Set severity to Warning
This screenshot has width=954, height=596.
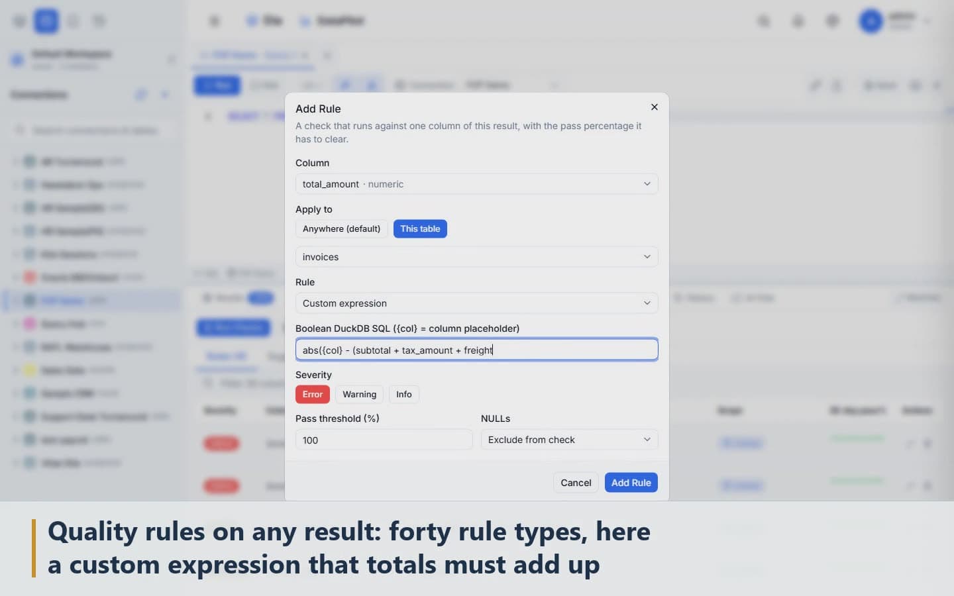pyautogui.click(x=359, y=395)
